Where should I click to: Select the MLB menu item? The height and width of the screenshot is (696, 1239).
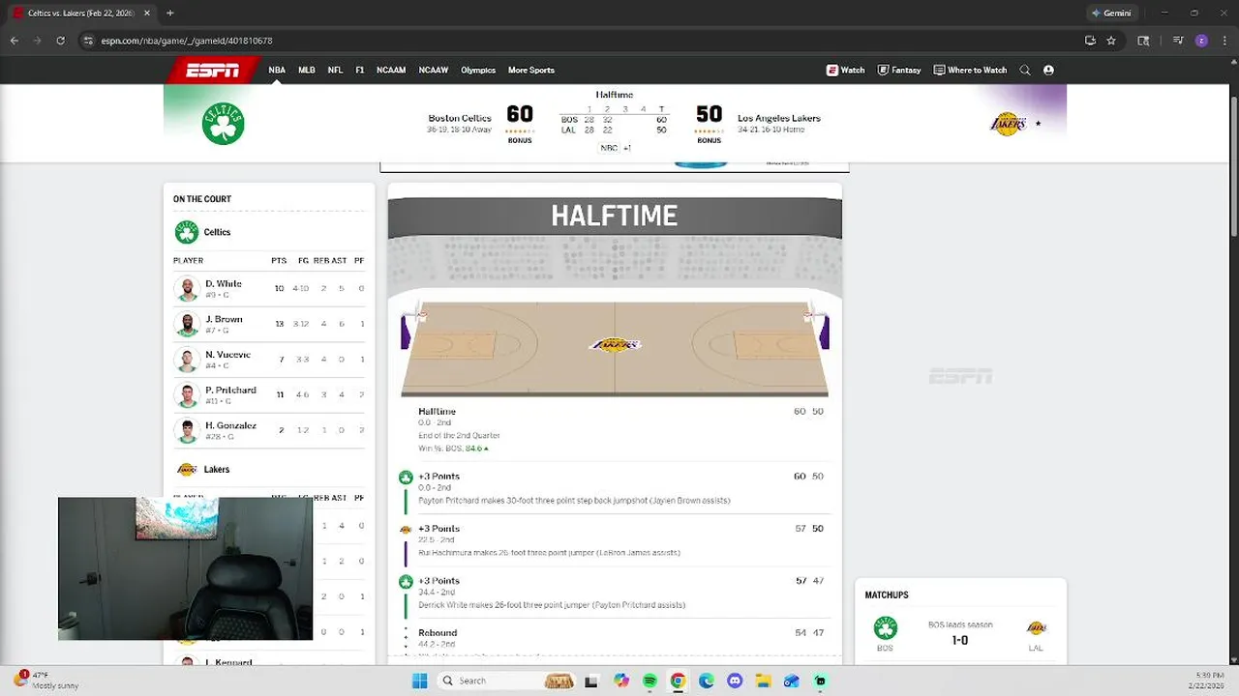point(307,70)
